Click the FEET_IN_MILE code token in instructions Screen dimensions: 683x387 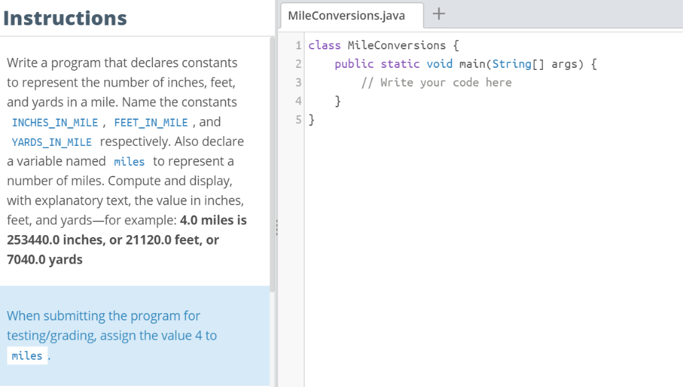tap(150, 122)
